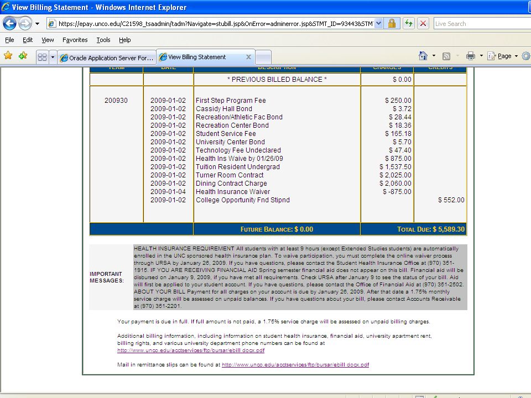Switch to Oracle Application Server Forms tab
This screenshot has width=531, height=398.
pos(107,57)
